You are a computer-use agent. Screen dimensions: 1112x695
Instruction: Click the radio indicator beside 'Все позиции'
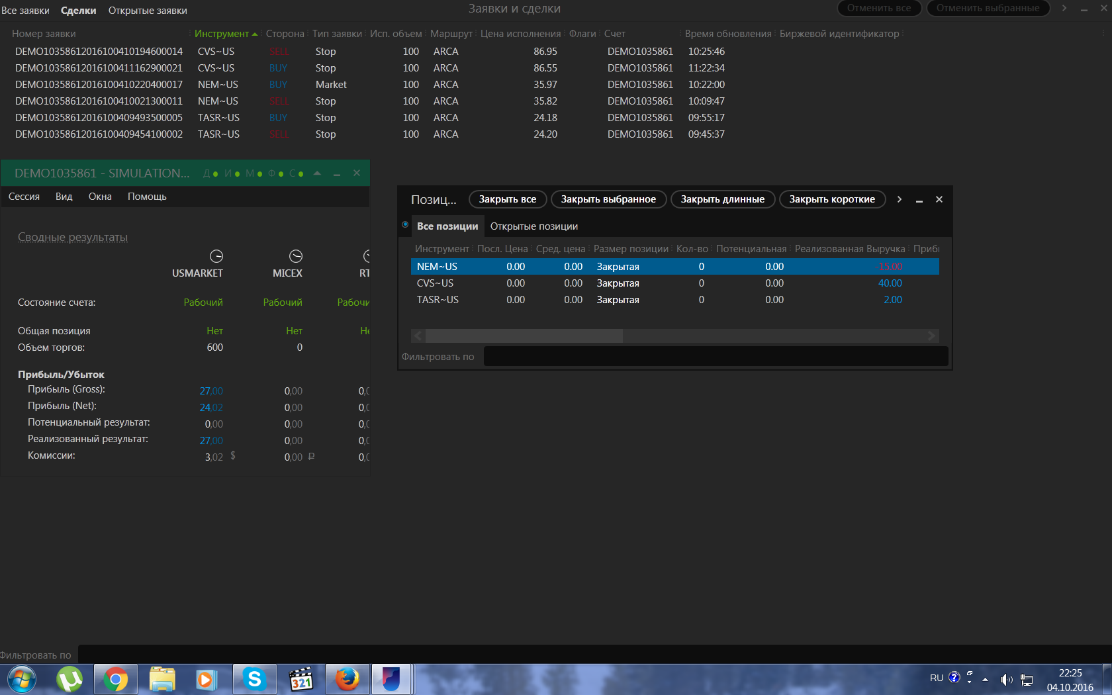pos(405,225)
